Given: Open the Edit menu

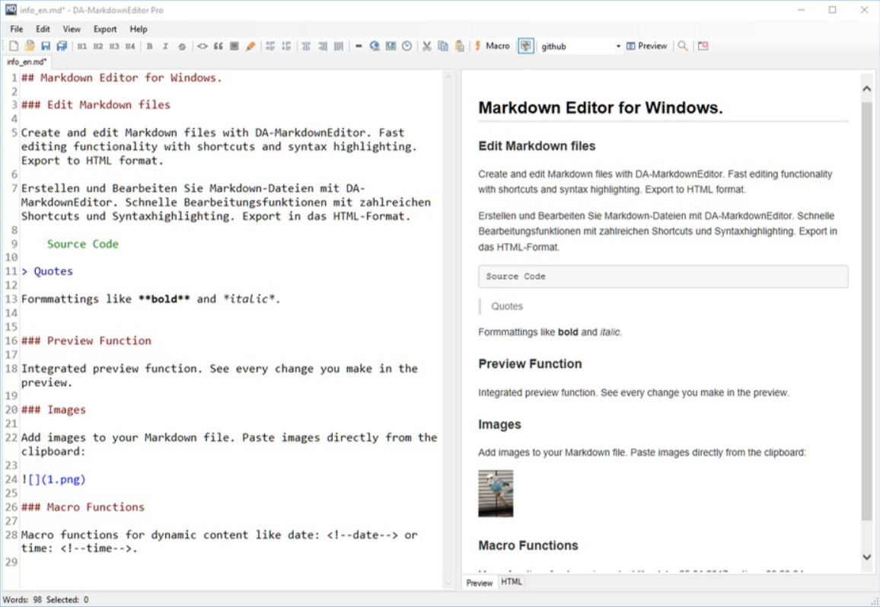Looking at the screenshot, I should [x=43, y=29].
